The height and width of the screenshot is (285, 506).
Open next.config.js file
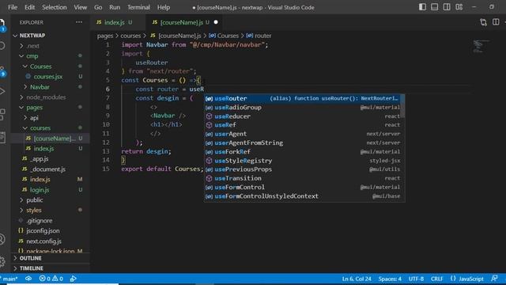tap(43, 241)
